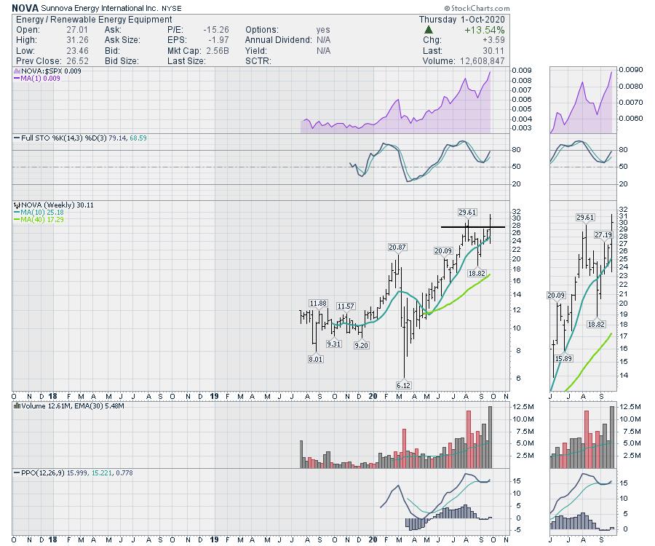
Task: Select the 6.12 low price label
Action: (401, 384)
